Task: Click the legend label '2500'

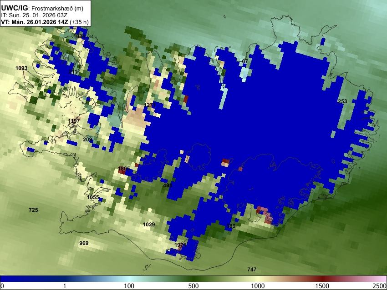Action: point(380,286)
